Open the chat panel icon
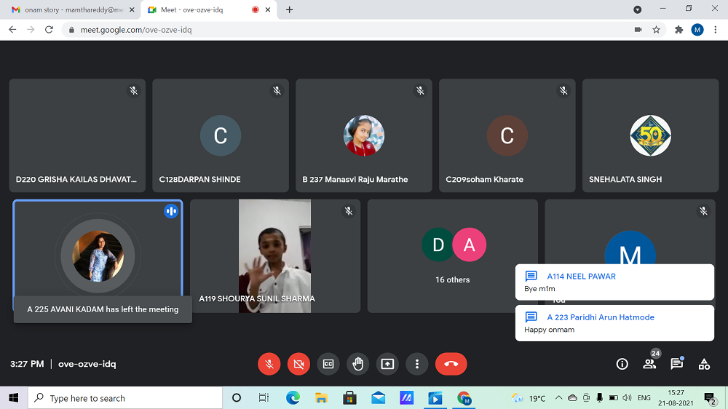The image size is (728, 409). click(676, 364)
